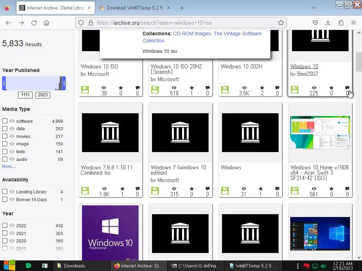Screen dimensions: 362x271
Task: Go forward to the next page
Action: pos(21,23)
